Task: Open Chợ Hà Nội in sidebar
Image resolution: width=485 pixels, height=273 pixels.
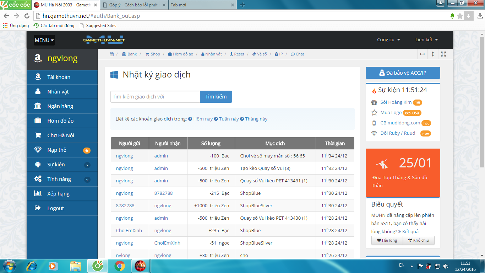Action: pyautogui.click(x=62, y=135)
